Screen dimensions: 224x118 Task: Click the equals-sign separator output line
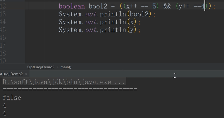tap(70, 90)
